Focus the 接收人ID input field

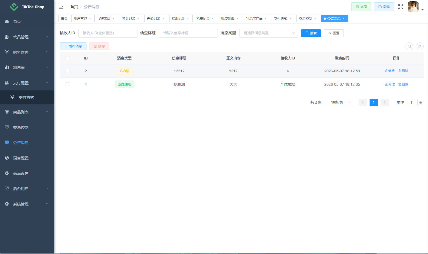pyautogui.click(x=108, y=33)
